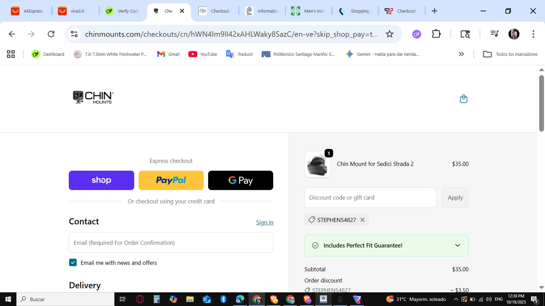The height and width of the screenshot is (306, 545).
Task: Remove the STEPHEN54827 discount code
Action: [362, 220]
